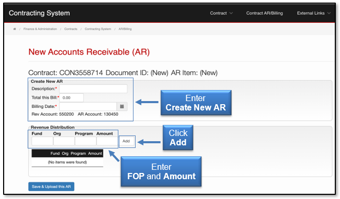
Task: Click the Org input box
Action: coord(64,141)
